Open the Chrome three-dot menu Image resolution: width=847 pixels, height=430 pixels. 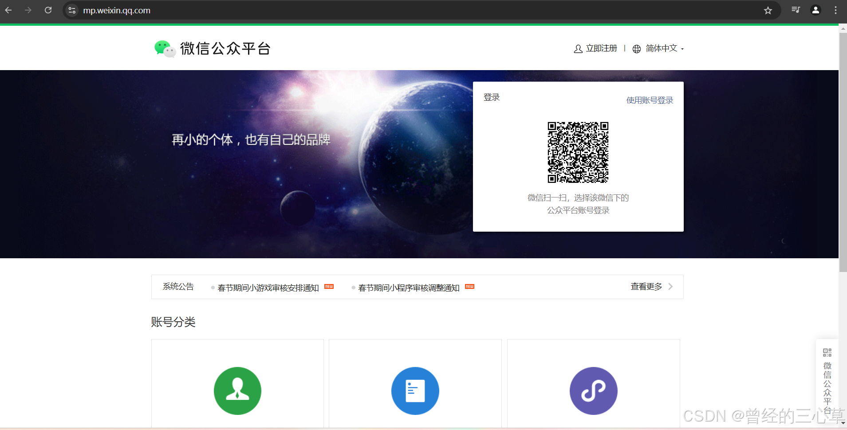(835, 10)
